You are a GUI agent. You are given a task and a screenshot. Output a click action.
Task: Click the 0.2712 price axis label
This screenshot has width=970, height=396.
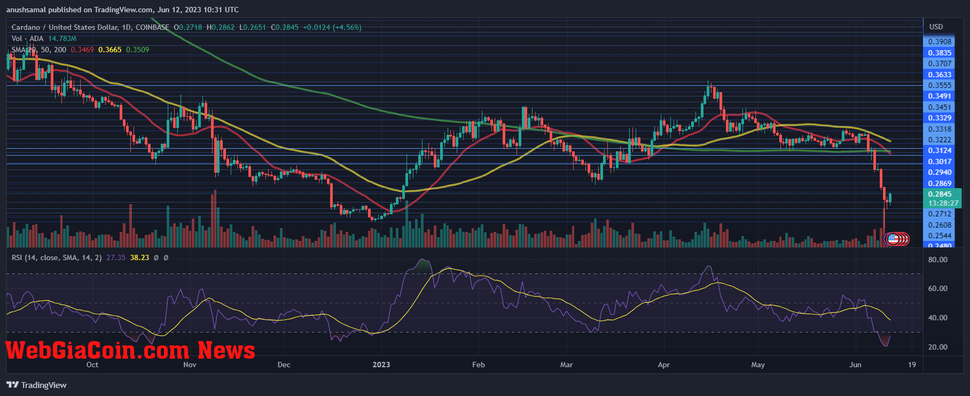pos(940,214)
